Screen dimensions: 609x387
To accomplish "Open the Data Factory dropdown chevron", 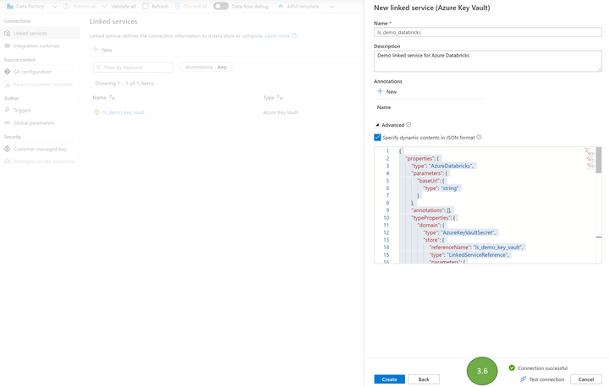I will [55, 7].
